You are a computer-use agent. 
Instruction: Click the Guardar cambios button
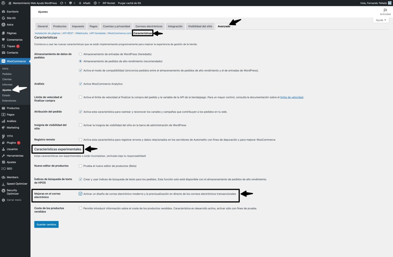(x=46, y=224)
